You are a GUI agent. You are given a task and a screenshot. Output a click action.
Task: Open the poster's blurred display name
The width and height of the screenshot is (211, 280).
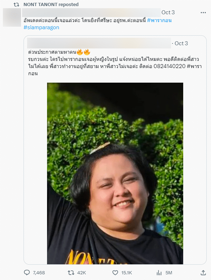[91, 12]
